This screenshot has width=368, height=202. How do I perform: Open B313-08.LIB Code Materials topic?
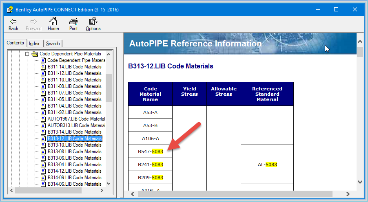tap(74, 151)
